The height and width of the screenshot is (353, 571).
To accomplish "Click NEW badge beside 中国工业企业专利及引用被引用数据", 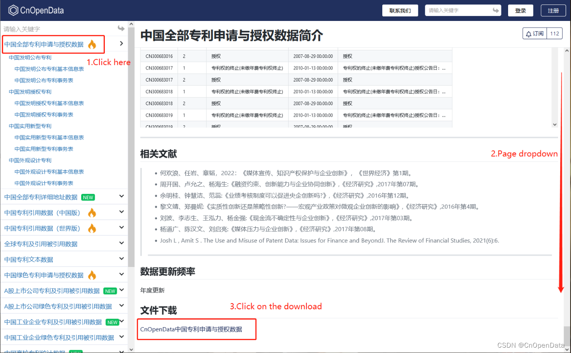I will point(112,322).
